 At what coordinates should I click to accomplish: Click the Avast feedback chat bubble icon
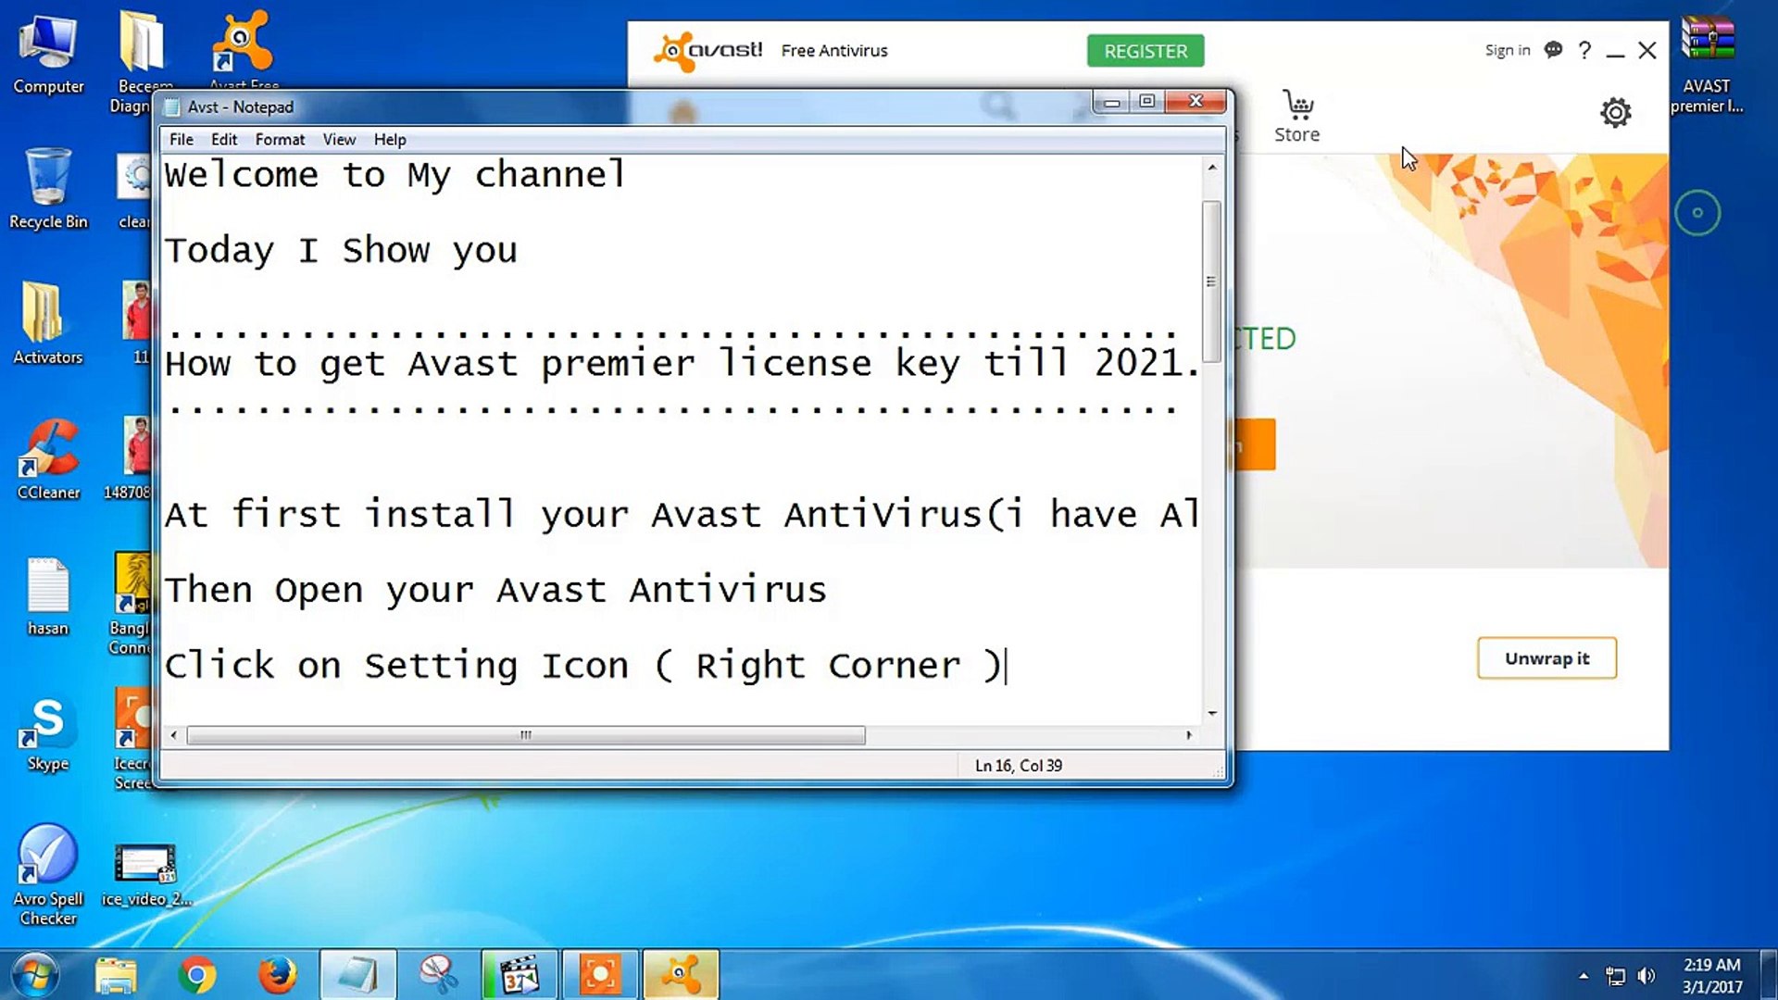tap(1553, 50)
